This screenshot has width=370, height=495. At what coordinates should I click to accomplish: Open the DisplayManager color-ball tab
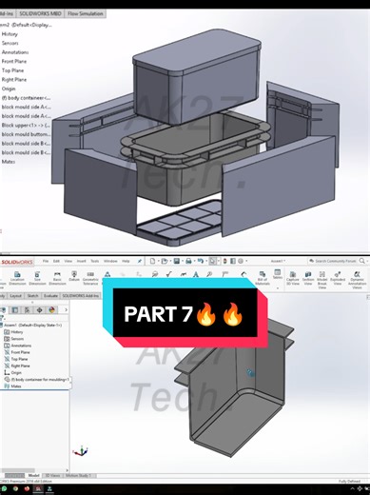52,309
